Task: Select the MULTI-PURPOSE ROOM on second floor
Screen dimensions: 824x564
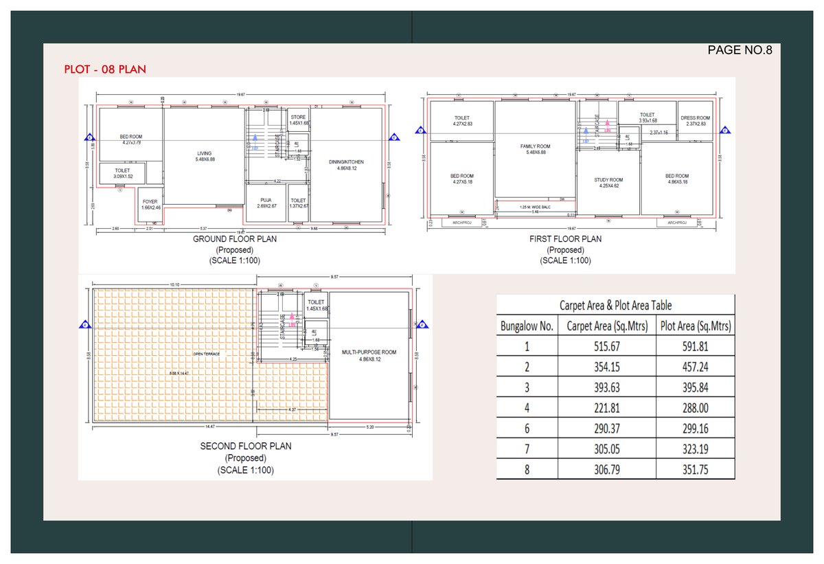Action: pyautogui.click(x=369, y=355)
